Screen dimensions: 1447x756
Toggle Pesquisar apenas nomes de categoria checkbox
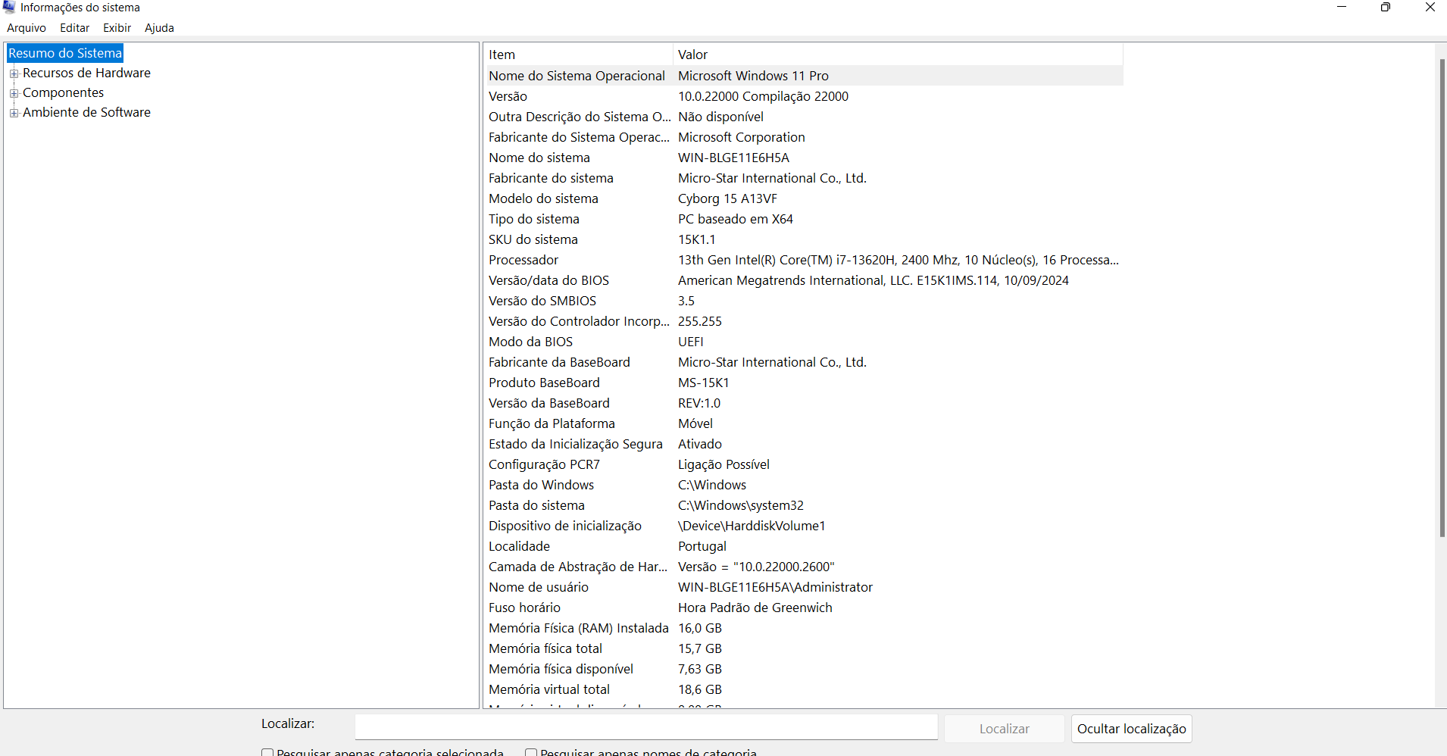coord(531,753)
